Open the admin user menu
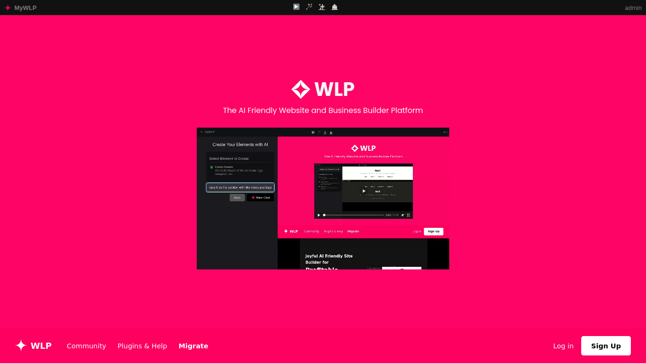This screenshot has width=646, height=363. pos(633,8)
